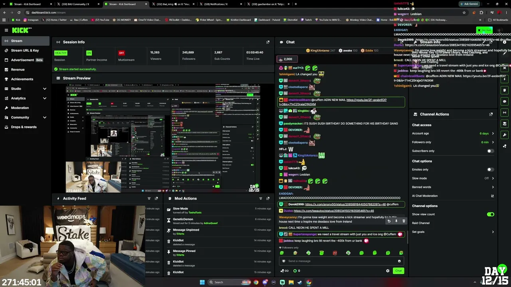Viewport: 511px width, 287px height.
Task: Click the green Chat send button
Action: click(x=398, y=271)
